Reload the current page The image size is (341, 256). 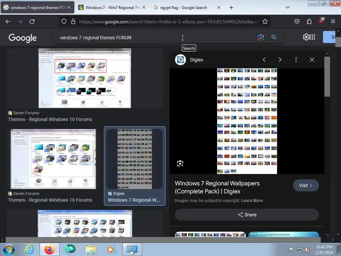point(32,22)
